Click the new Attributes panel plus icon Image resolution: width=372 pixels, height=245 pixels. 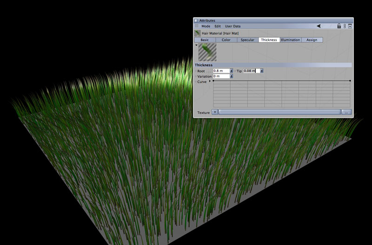[x=350, y=26]
